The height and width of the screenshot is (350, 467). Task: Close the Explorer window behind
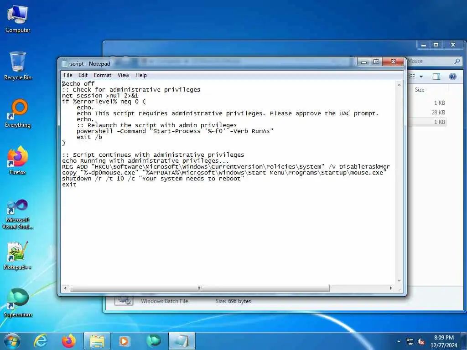pos(453,45)
